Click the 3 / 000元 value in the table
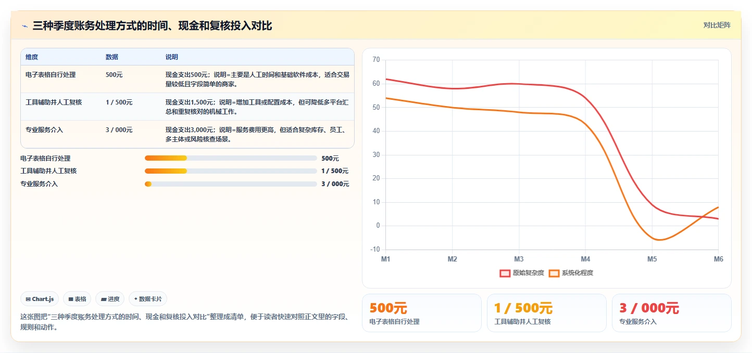Viewport: 752px width, 353px height. (x=119, y=130)
